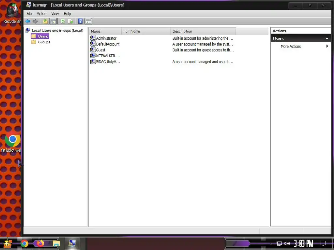Image resolution: width=334 pixels, height=250 pixels.
Task: Show hidden tray icons chevron
Action: point(271,243)
